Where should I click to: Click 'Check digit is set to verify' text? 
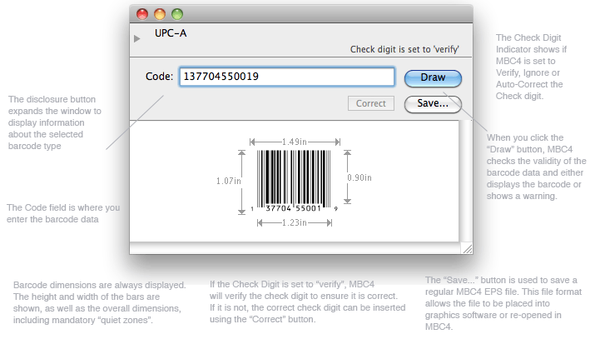click(404, 49)
